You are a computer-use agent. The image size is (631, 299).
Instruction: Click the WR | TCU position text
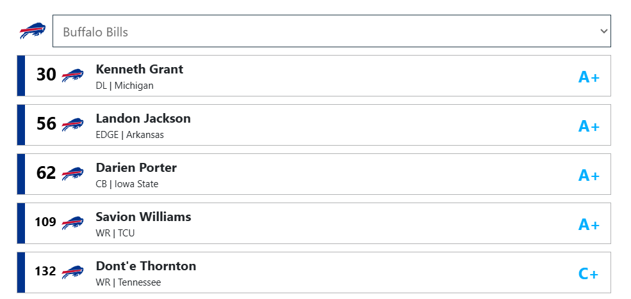tap(115, 233)
